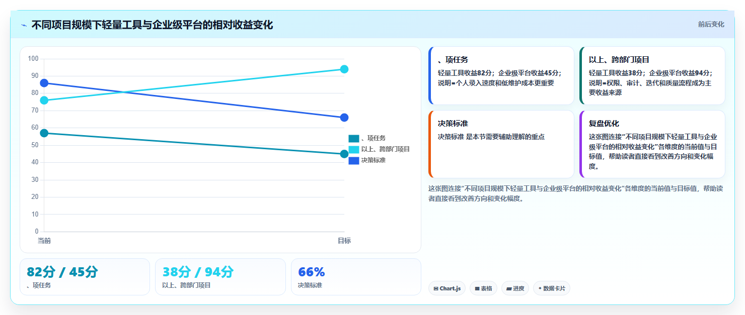Viewport: 745px width, 315px height.
Task: Click the 82分 / 45分 stat card
Action: click(85, 277)
